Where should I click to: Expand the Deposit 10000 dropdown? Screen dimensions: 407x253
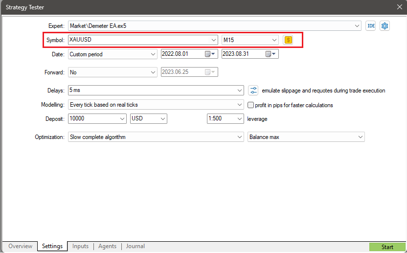click(x=122, y=119)
